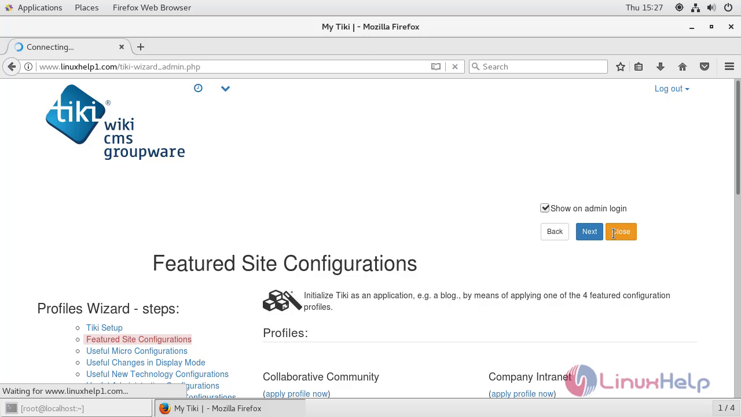Click the clock icon in Tiki header
The height and width of the screenshot is (417, 741).
click(x=198, y=88)
